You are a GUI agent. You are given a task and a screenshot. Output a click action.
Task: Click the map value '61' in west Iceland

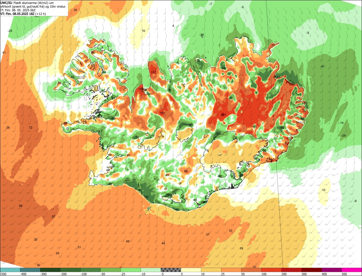point(129,155)
